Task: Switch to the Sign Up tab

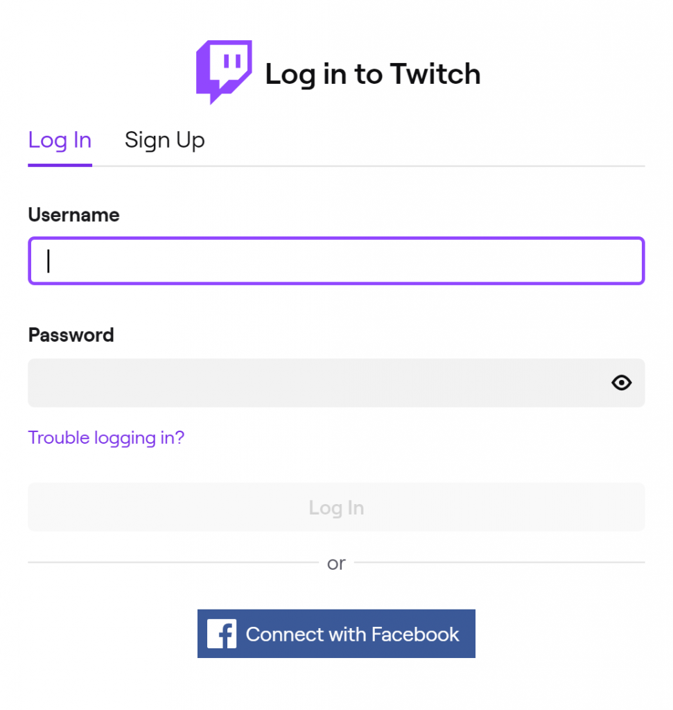Action: (x=164, y=140)
